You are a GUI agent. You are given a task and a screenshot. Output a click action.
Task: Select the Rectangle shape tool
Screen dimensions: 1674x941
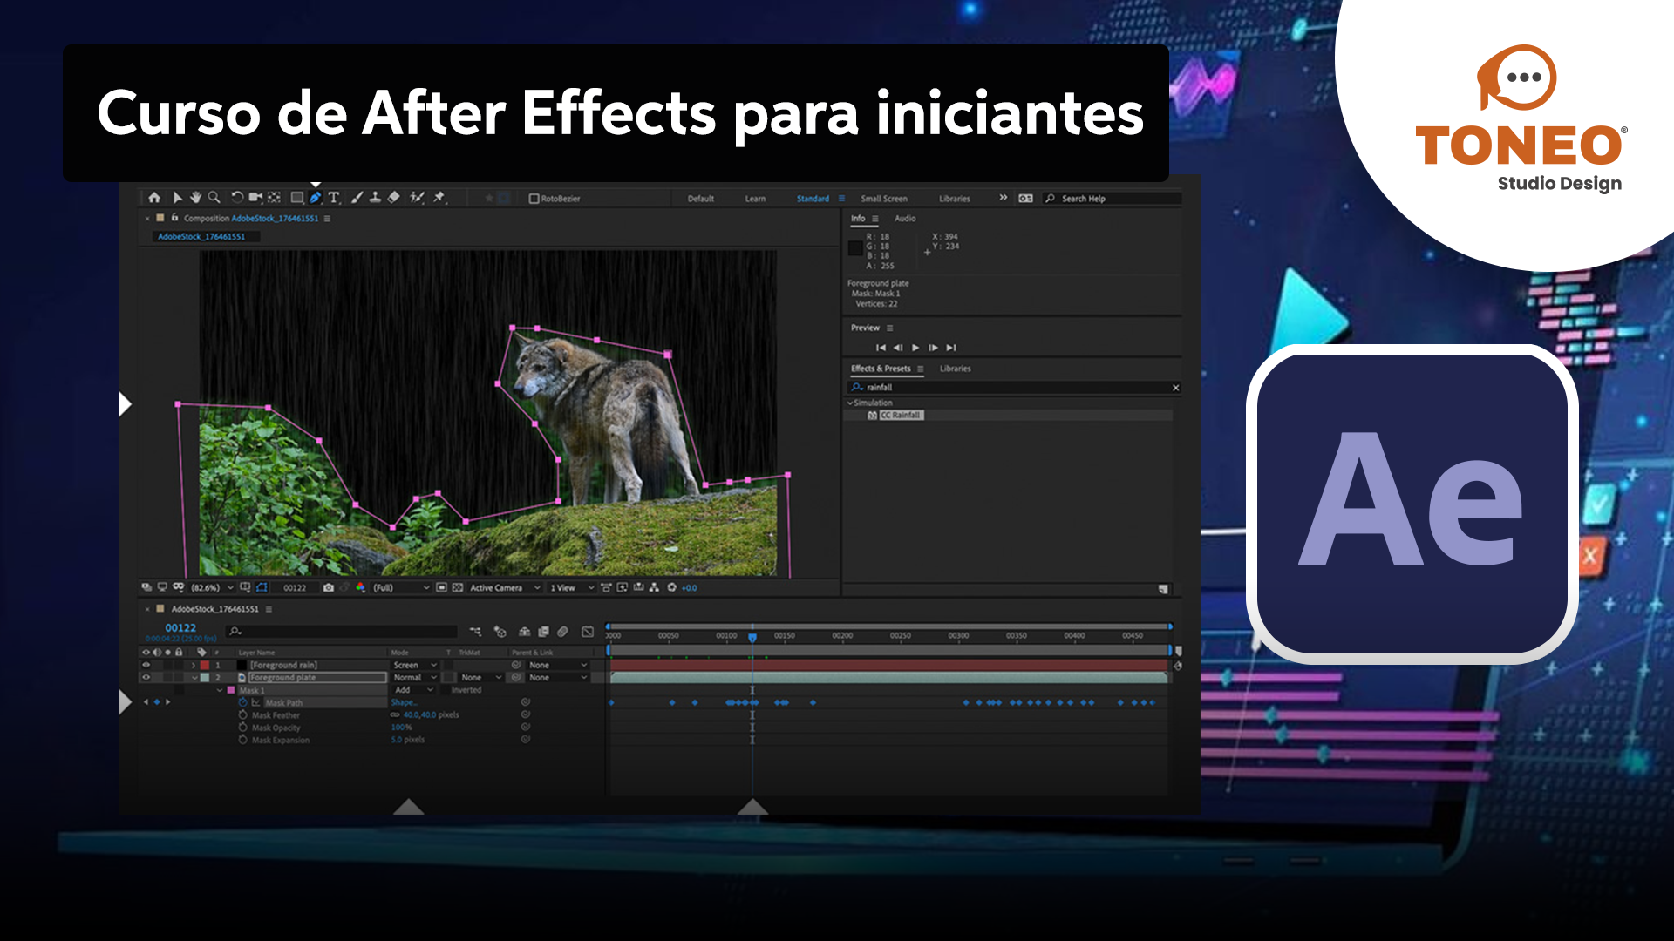tap(296, 198)
